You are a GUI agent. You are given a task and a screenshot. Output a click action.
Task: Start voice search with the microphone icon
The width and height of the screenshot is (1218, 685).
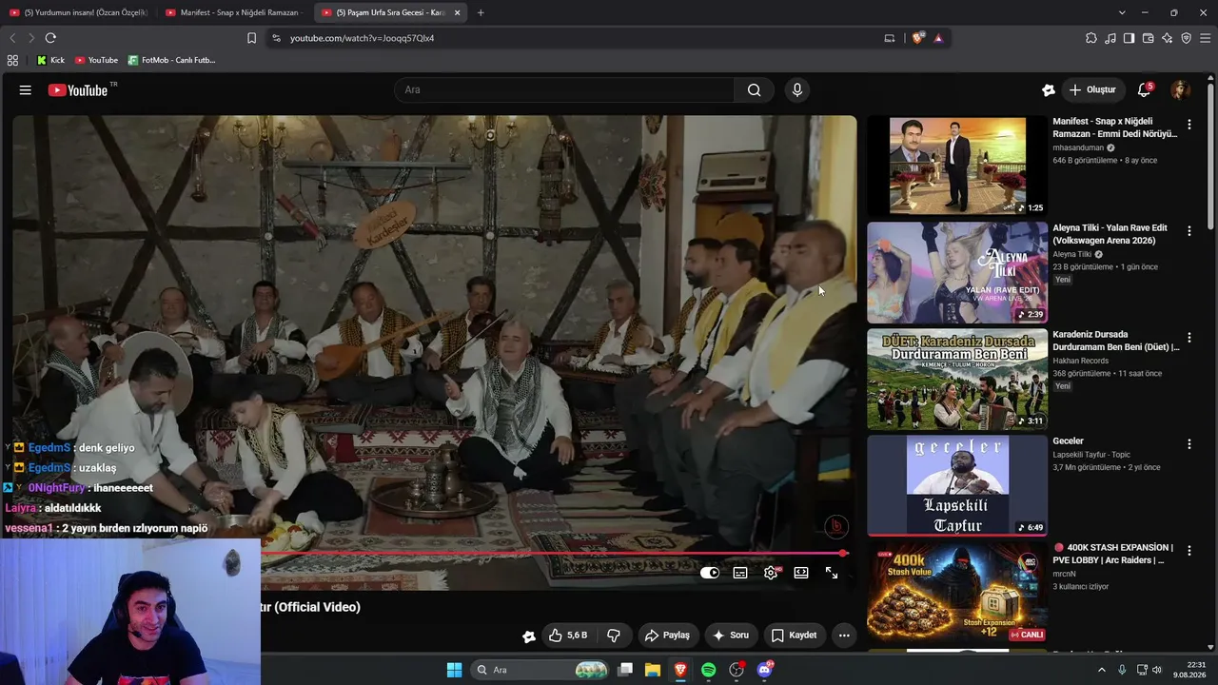(797, 90)
